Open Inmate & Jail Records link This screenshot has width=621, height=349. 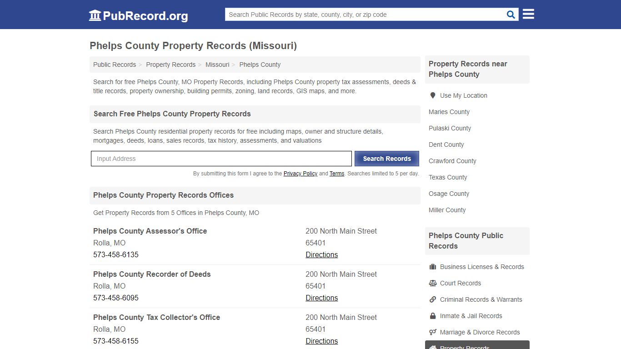[471, 316]
